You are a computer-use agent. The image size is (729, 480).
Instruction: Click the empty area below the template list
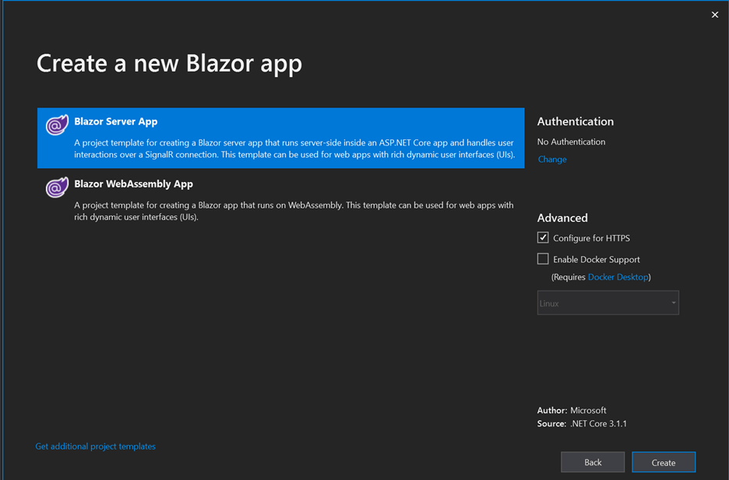(x=280, y=327)
